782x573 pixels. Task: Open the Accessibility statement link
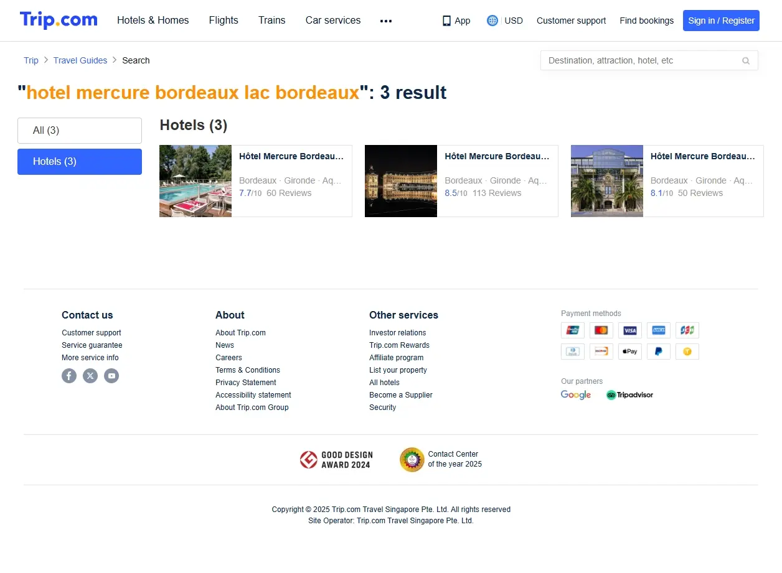pyautogui.click(x=253, y=395)
